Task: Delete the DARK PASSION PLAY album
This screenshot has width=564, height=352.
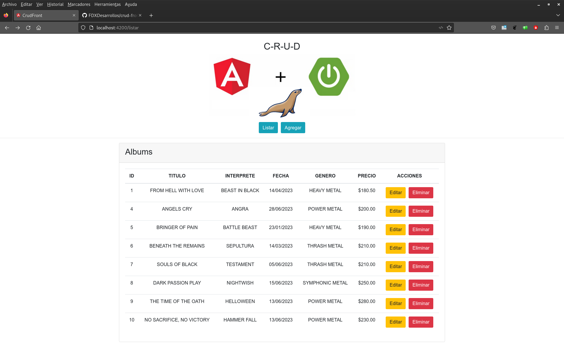Action: pyautogui.click(x=421, y=285)
